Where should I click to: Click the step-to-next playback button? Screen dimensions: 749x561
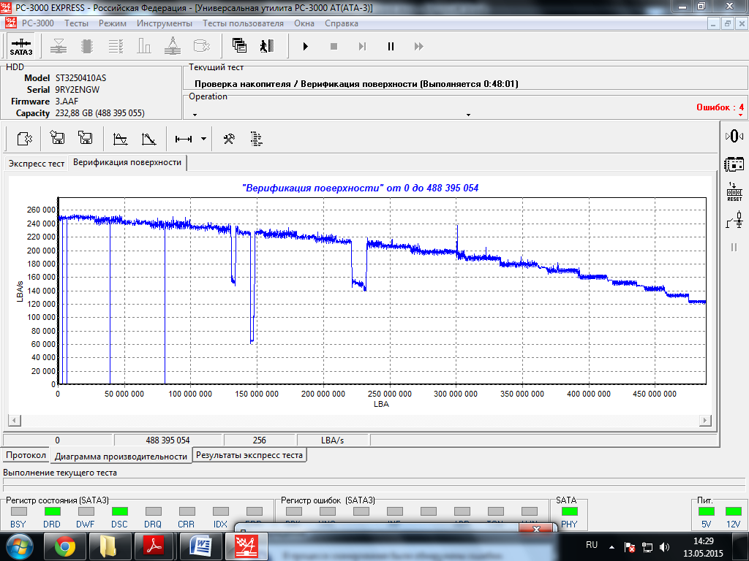(362, 46)
